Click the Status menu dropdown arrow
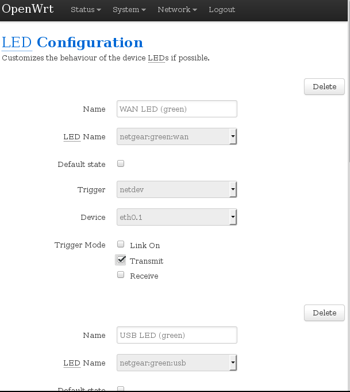 (x=99, y=10)
